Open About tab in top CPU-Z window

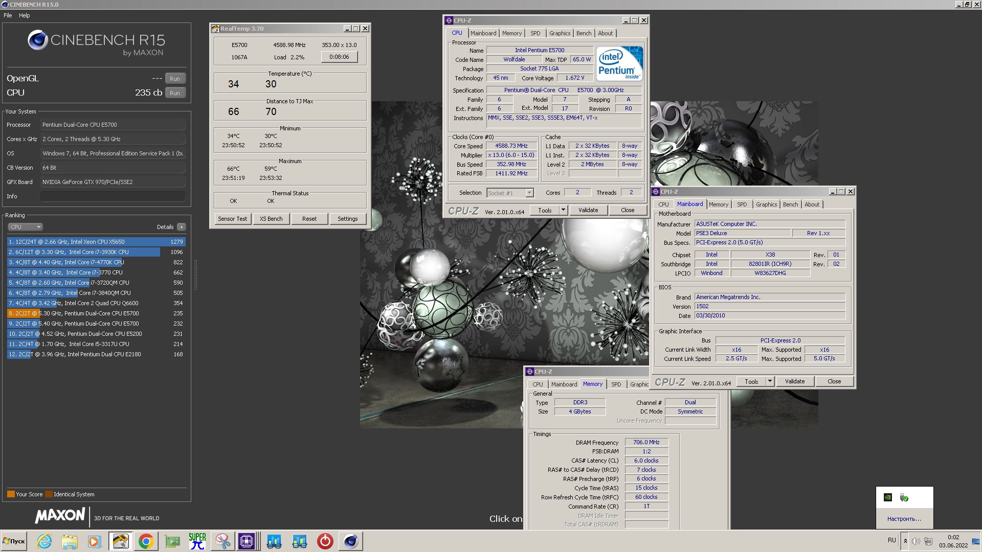click(606, 33)
